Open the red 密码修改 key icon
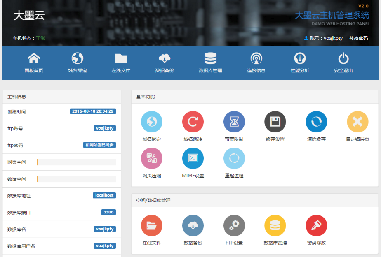381x257 pixels. pos(316,225)
